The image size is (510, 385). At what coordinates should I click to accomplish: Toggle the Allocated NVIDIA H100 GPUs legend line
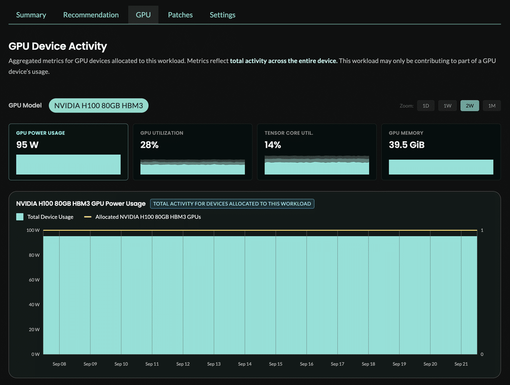(x=88, y=217)
